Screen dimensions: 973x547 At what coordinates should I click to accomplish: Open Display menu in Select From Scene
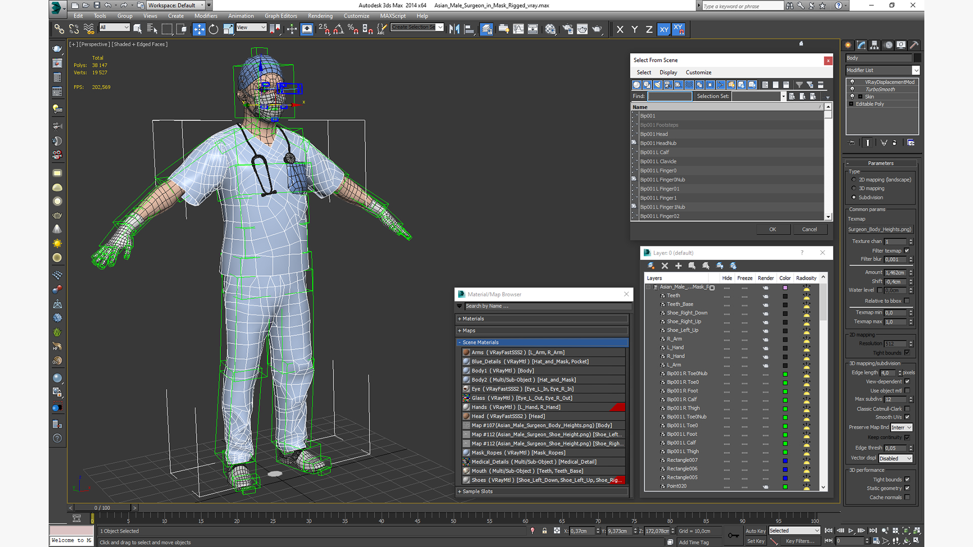tap(668, 72)
